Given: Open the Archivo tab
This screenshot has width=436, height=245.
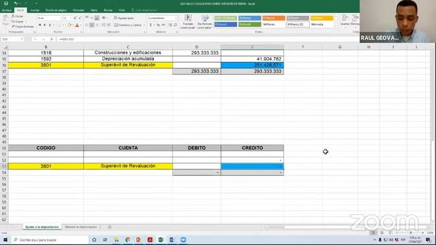Looking at the screenshot, I should pos(7,10).
